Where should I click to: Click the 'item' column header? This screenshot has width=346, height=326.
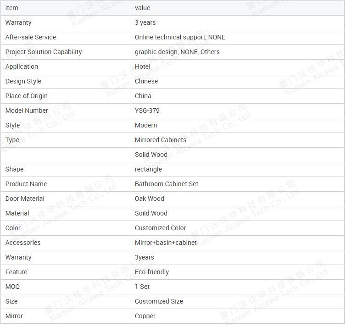(11, 8)
